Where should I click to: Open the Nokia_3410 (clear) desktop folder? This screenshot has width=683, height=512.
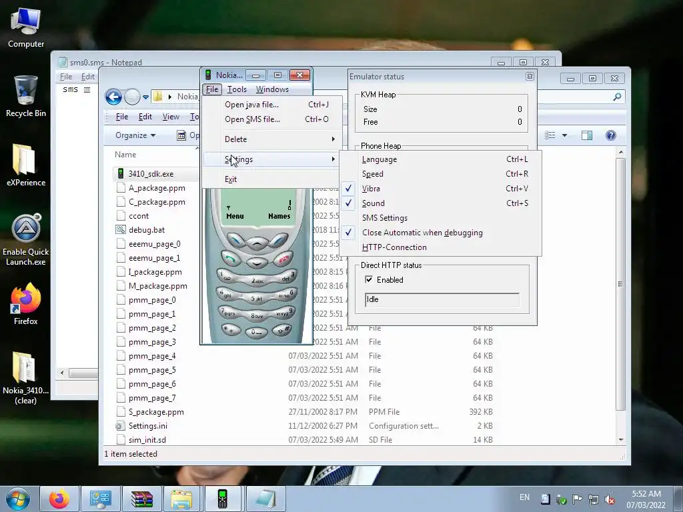(26, 378)
